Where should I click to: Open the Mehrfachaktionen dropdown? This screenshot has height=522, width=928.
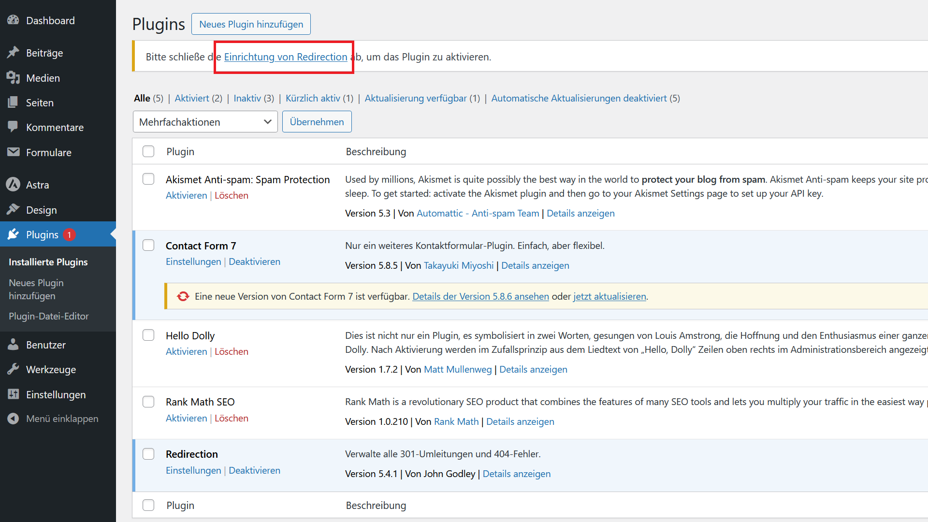205,122
